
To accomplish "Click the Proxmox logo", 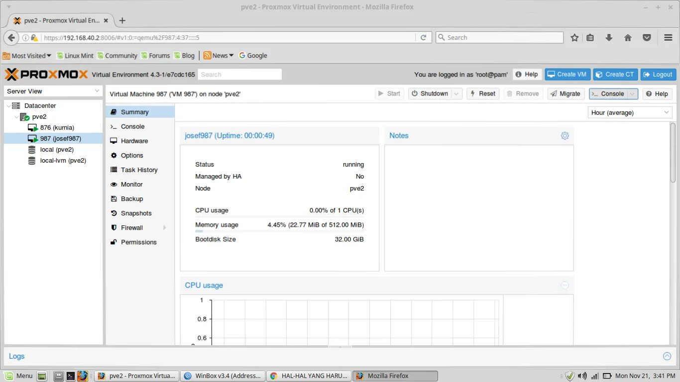I will point(46,75).
